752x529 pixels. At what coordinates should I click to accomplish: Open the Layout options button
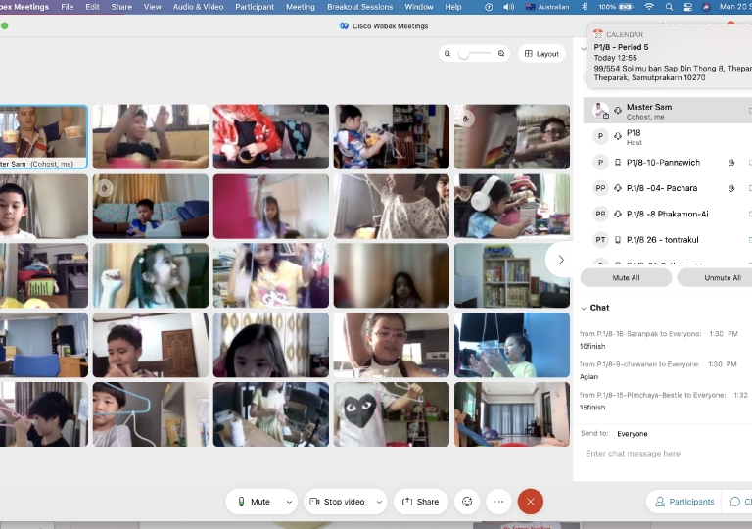(x=541, y=54)
